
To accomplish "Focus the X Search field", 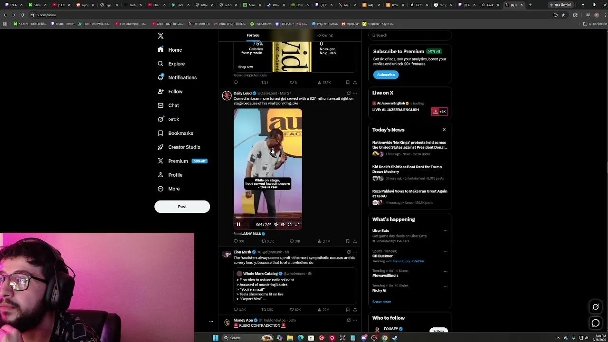I will (409, 35).
